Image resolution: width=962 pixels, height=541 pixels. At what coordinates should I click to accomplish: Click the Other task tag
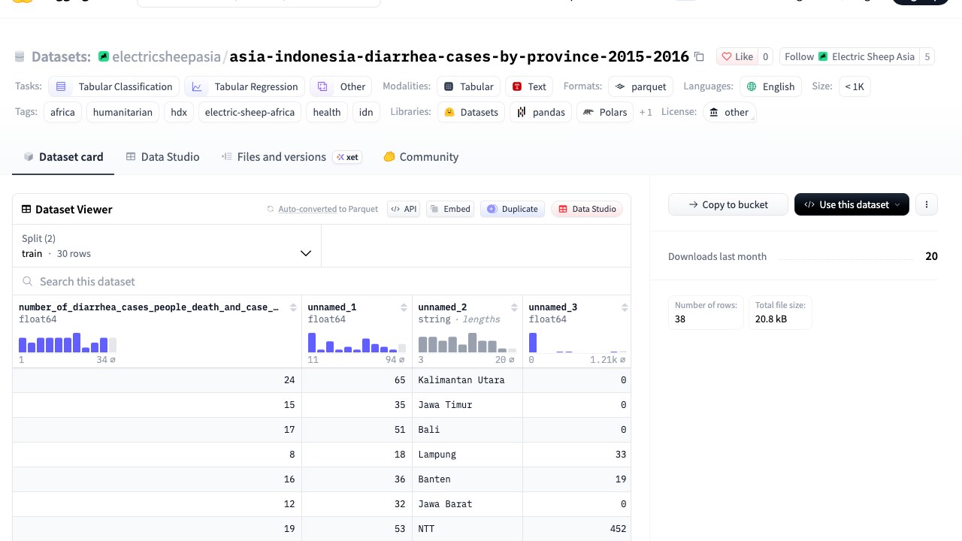tap(342, 86)
